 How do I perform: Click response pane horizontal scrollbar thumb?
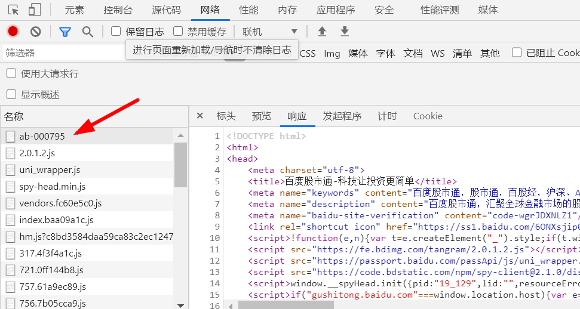pos(286,305)
